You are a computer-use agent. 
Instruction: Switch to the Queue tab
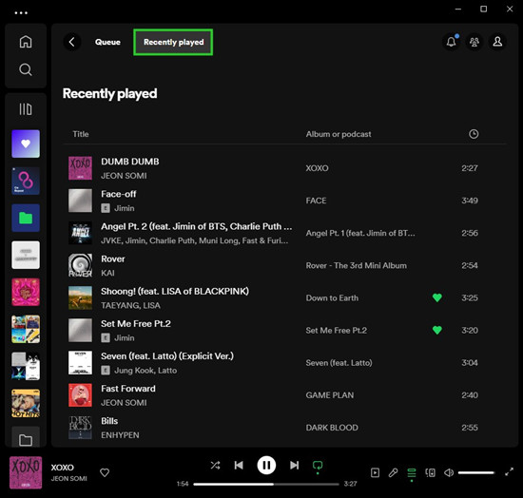pos(107,42)
